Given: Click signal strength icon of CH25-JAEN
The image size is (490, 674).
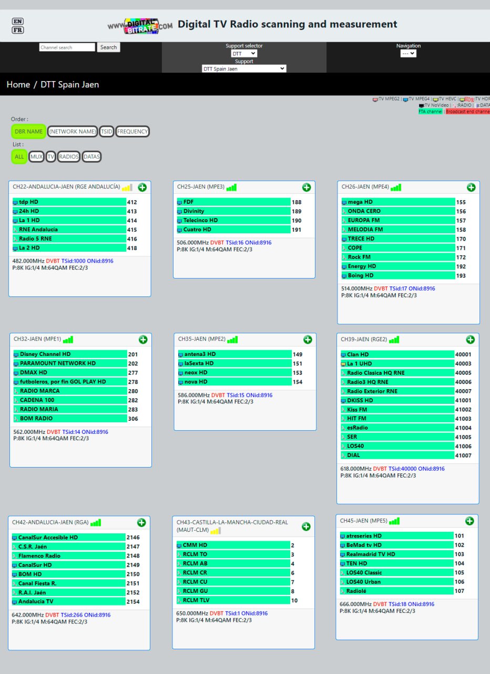Looking at the screenshot, I should click(x=232, y=187).
